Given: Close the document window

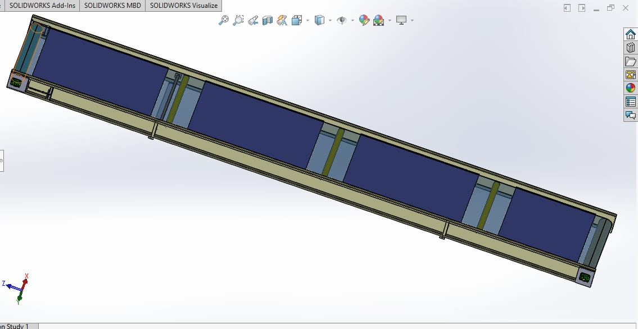Looking at the screenshot, I should point(626,8).
